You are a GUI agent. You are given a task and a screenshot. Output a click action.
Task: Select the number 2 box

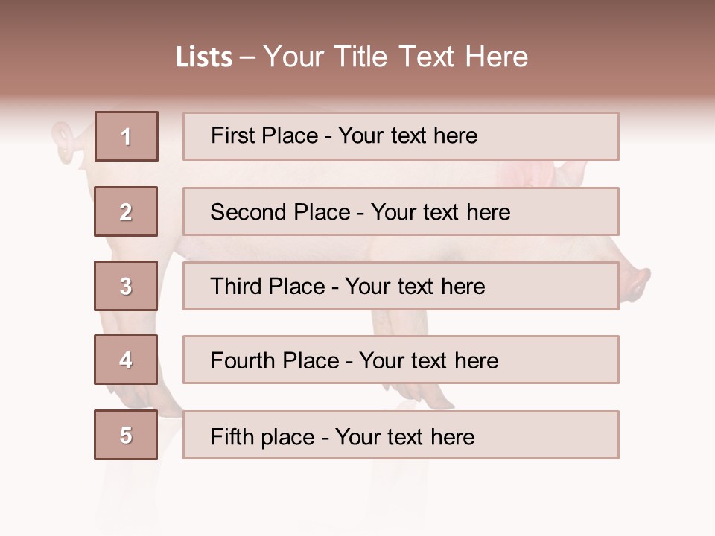point(126,211)
